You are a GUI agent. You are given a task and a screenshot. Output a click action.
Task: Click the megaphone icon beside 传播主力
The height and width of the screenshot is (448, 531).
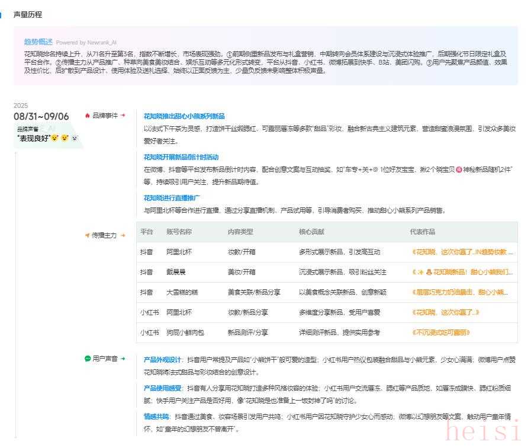(x=87, y=235)
